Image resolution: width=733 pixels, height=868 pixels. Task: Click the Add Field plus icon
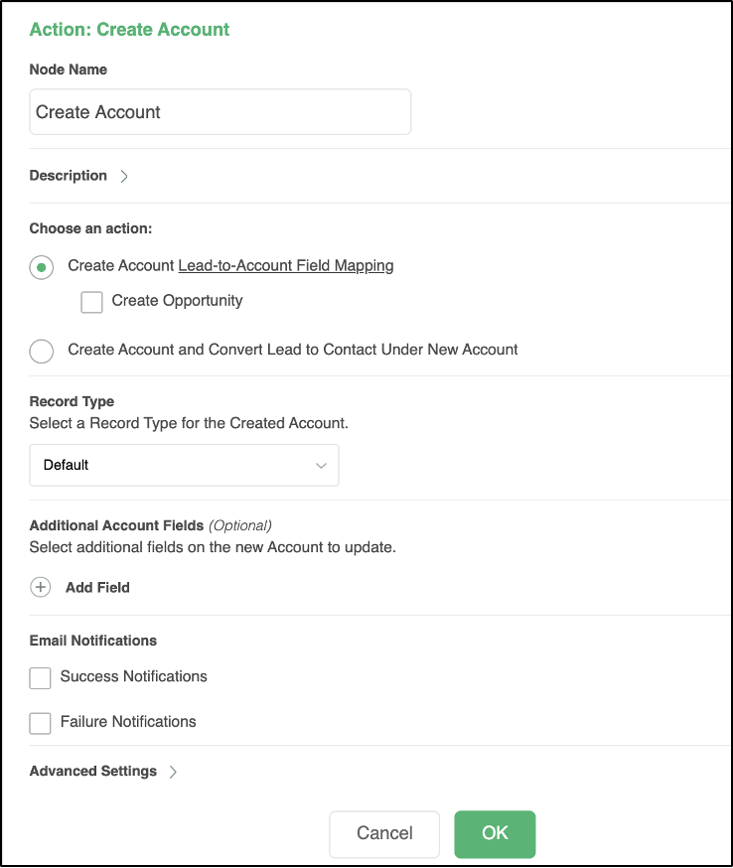(x=40, y=587)
